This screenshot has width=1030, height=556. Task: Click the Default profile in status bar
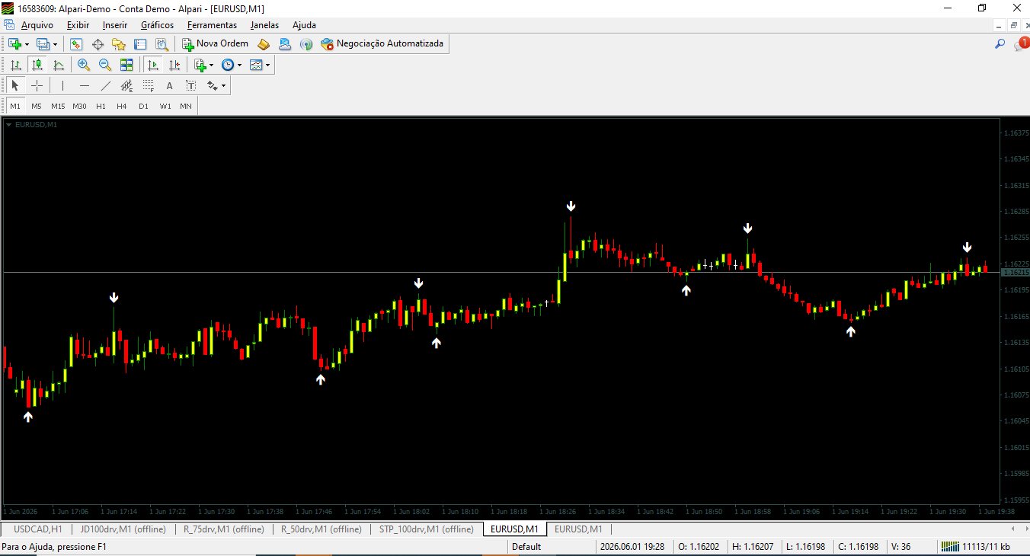click(x=526, y=547)
